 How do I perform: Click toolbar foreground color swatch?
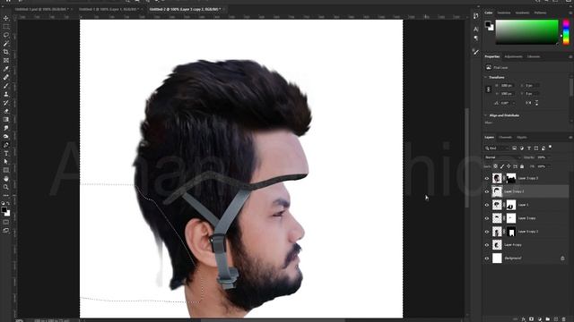tap(4, 209)
